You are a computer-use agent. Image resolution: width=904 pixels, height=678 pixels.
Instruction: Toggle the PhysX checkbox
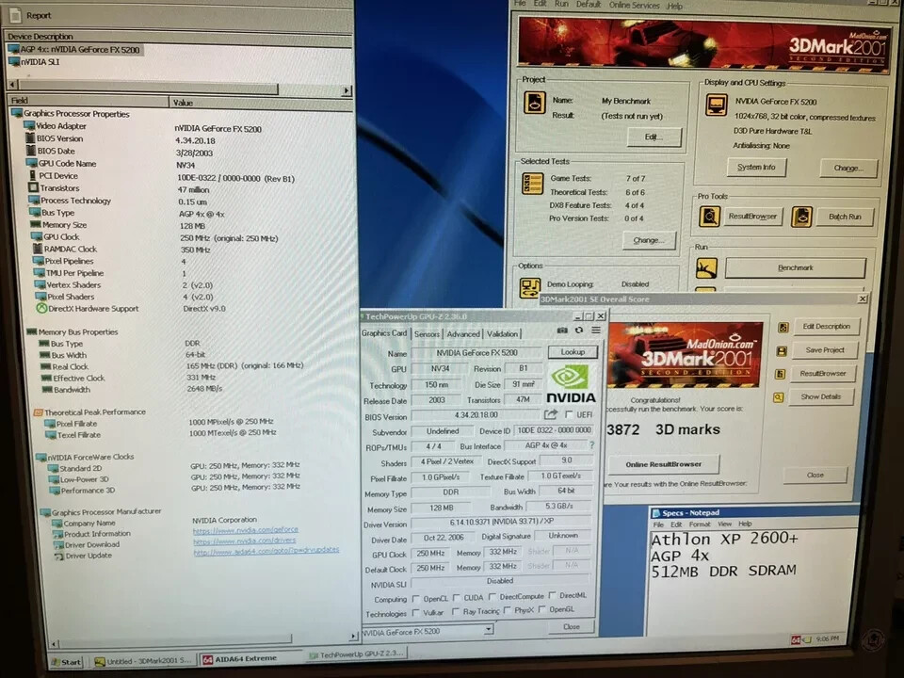pos(507,610)
